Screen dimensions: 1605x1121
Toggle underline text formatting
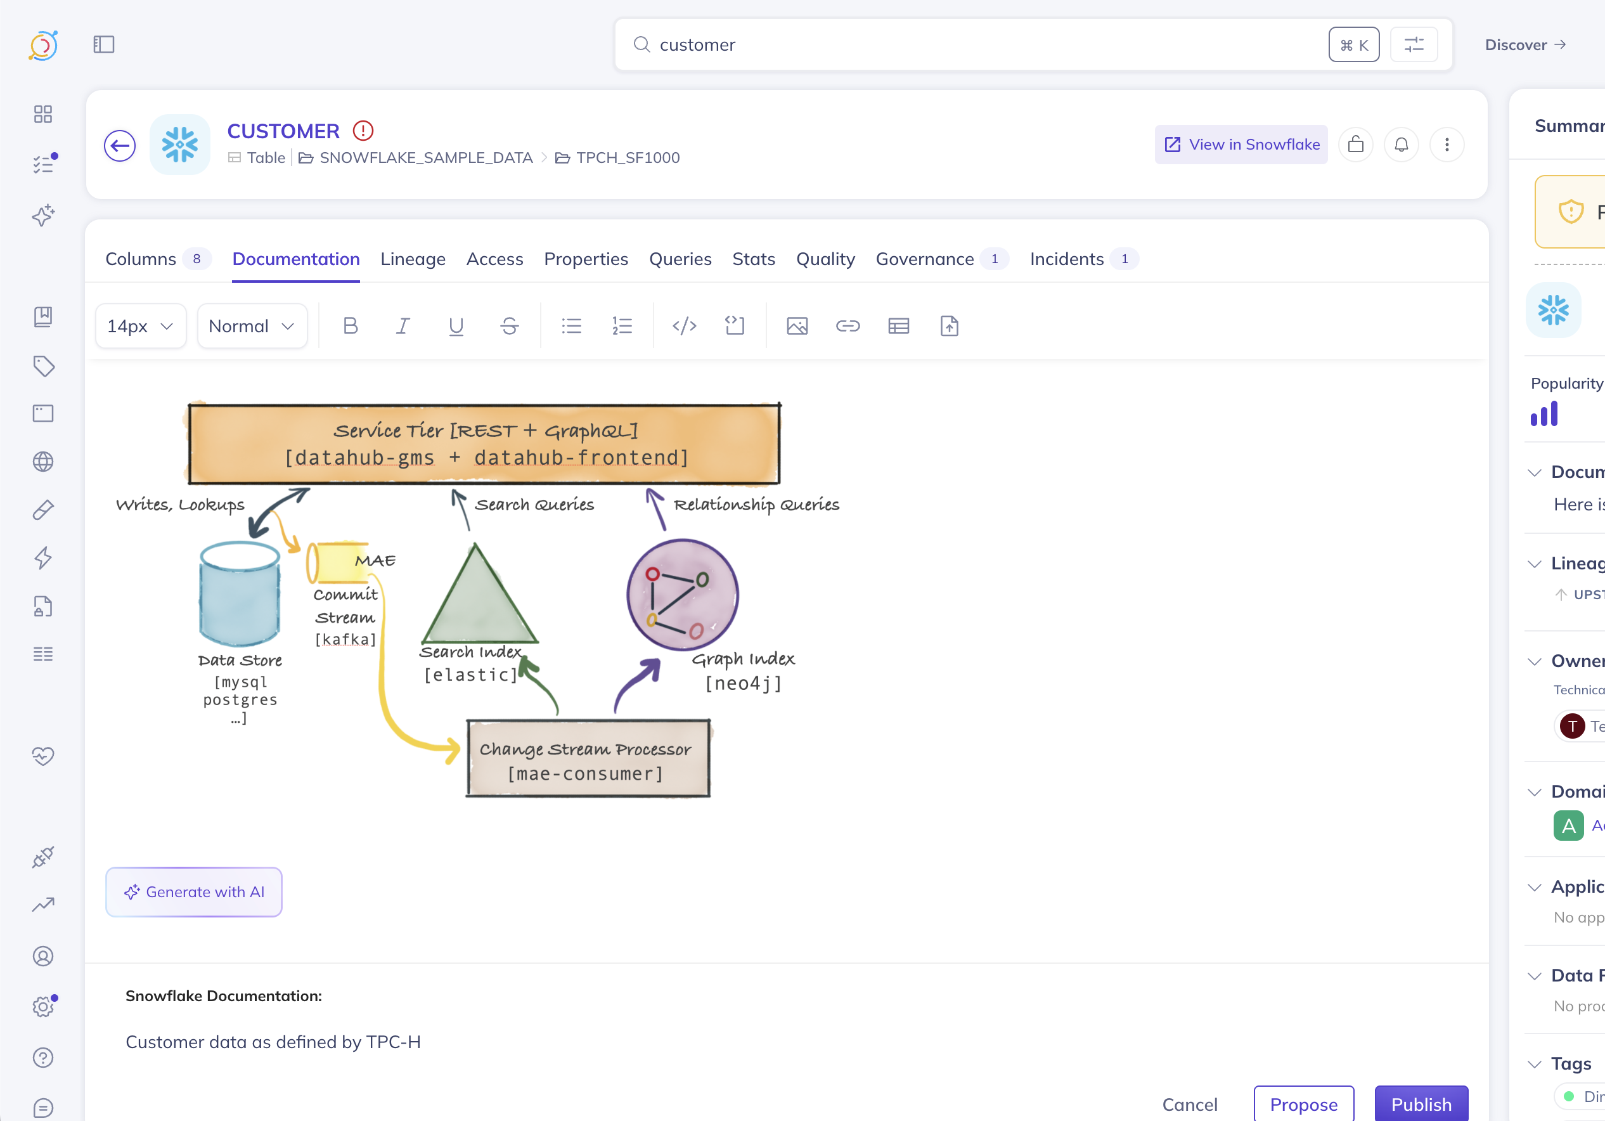point(456,326)
